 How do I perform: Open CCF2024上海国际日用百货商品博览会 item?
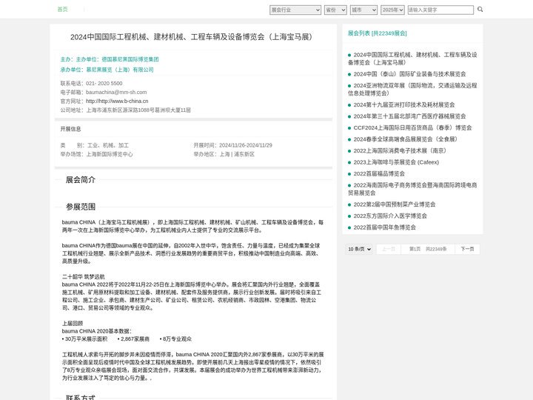tap(412, 128)
